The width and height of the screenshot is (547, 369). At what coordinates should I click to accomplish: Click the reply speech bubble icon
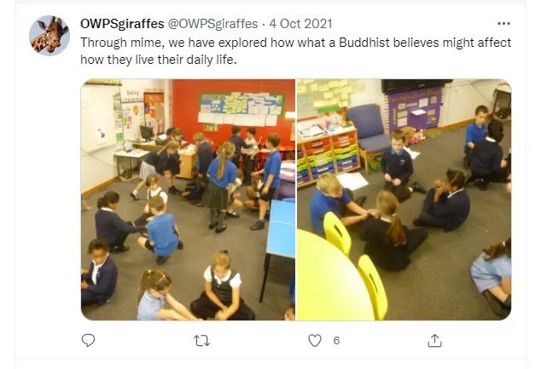pyautogui.click(x=88, y=340)
